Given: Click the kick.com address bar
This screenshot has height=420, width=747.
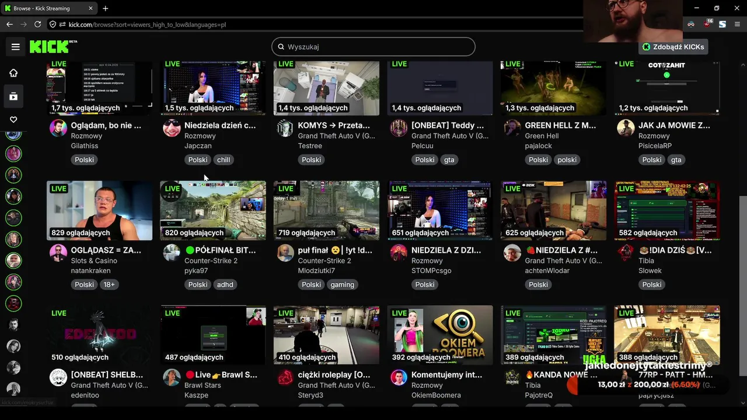Looking at the screenshot, I should (x=315, y=24).
